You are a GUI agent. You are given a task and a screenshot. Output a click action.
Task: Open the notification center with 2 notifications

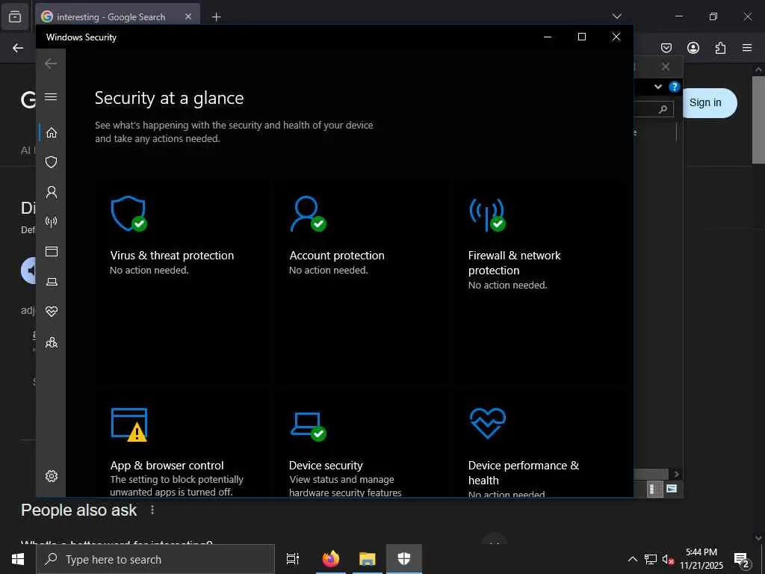coord(742,559)
